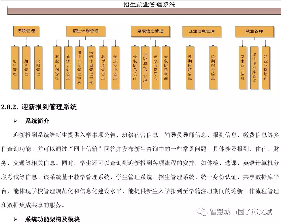281x224 pixels.
Task: Click the 角色管理 vertical box
Action: pyautogui.click(x=26, y=68)
